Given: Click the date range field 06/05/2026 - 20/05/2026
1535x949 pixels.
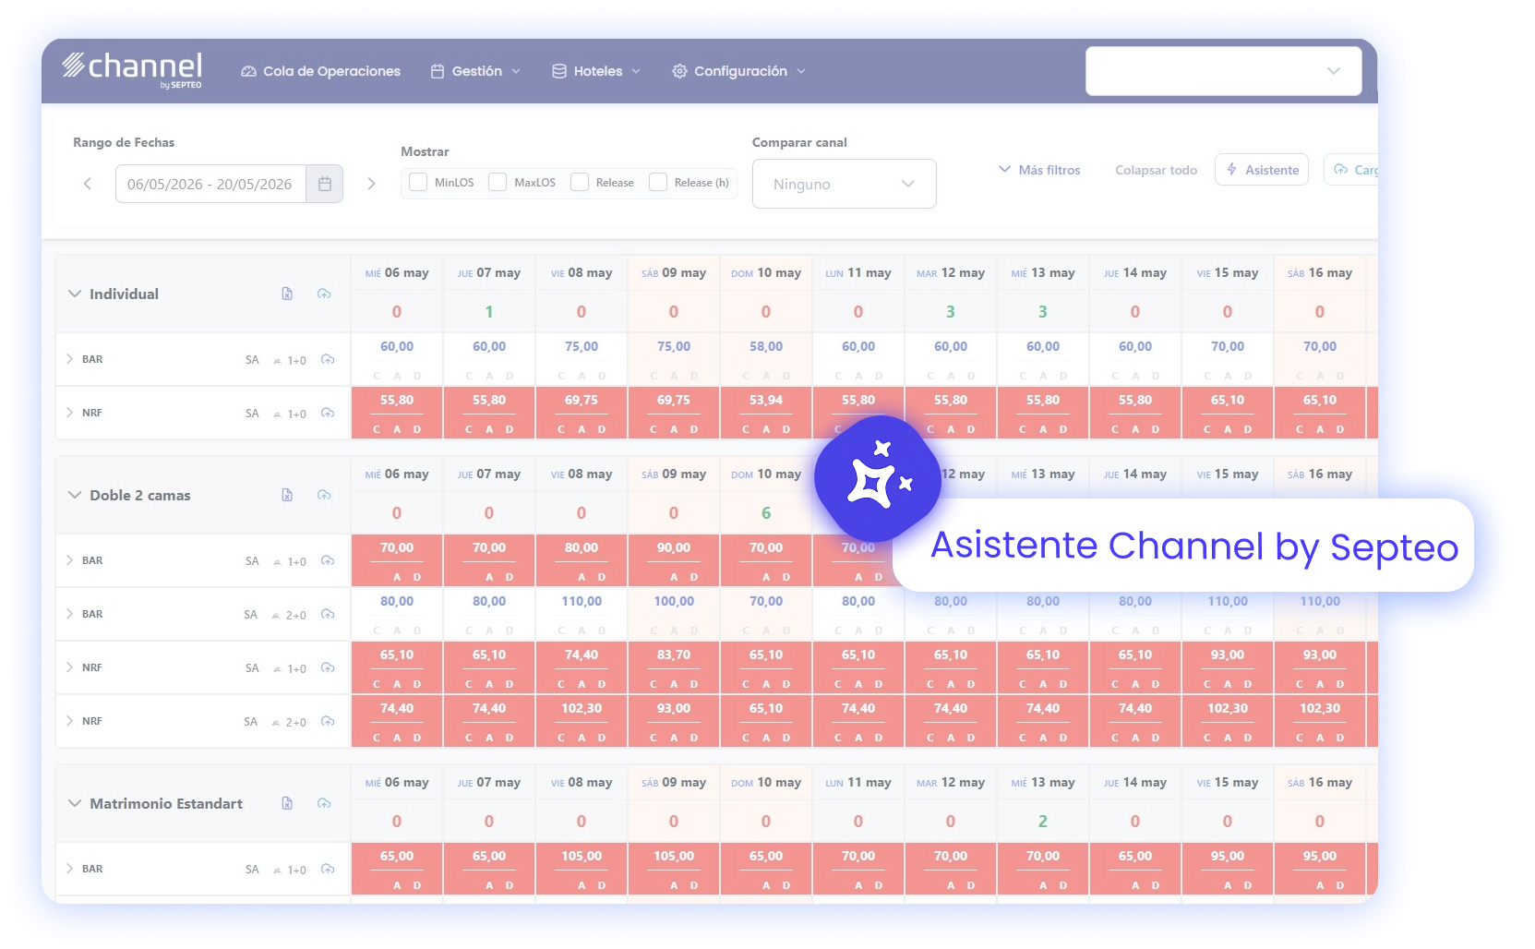Looking at the screenshot, I should 210,184.
